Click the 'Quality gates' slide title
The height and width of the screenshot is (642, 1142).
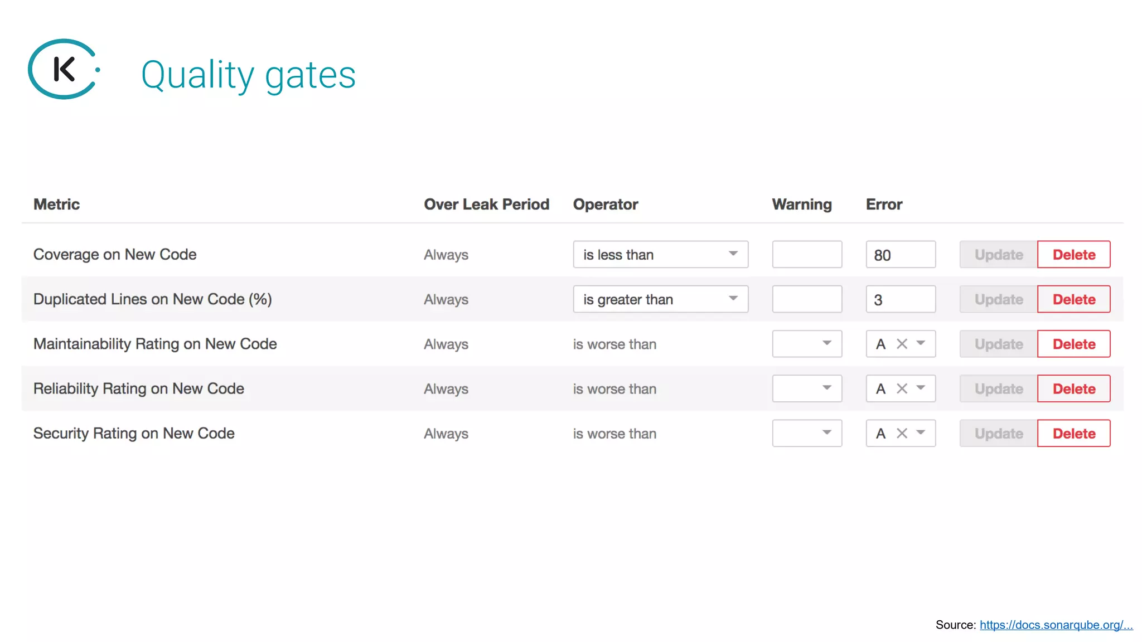click(248, 75)
